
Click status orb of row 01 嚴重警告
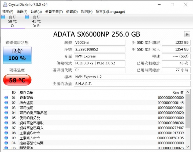6,98
